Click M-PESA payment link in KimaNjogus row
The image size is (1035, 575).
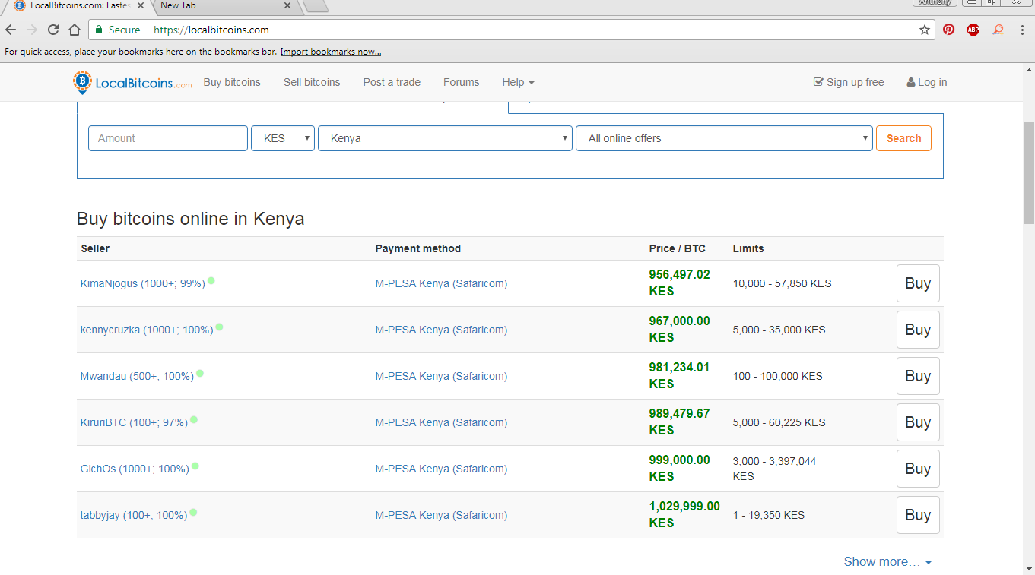(441, 283)
